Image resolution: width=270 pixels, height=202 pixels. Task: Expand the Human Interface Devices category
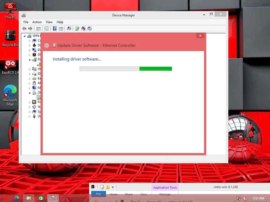point(30,69)
